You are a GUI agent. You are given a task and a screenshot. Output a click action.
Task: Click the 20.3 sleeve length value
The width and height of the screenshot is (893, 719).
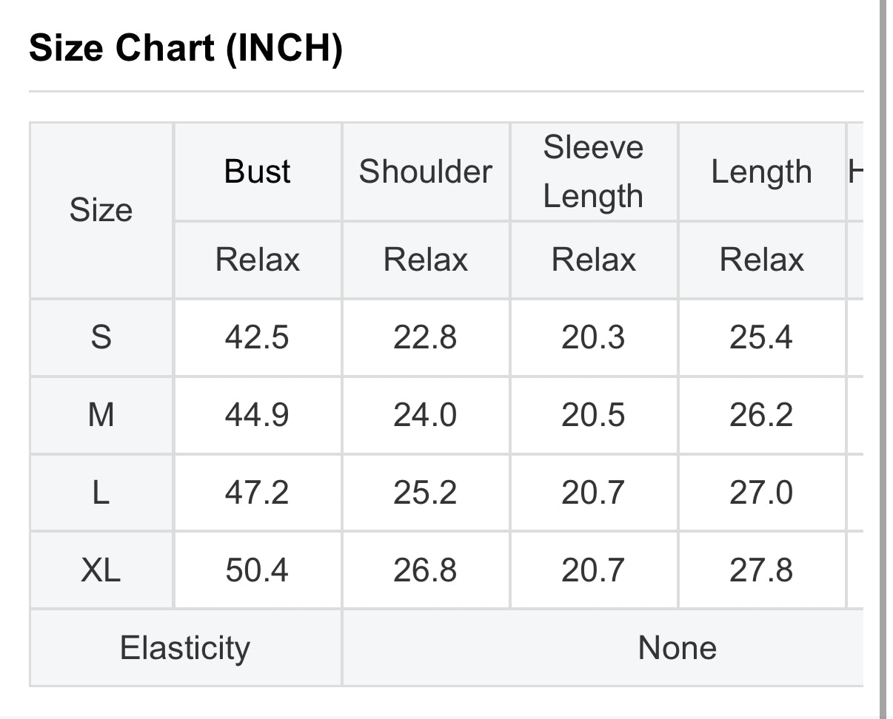click(593, 337)
